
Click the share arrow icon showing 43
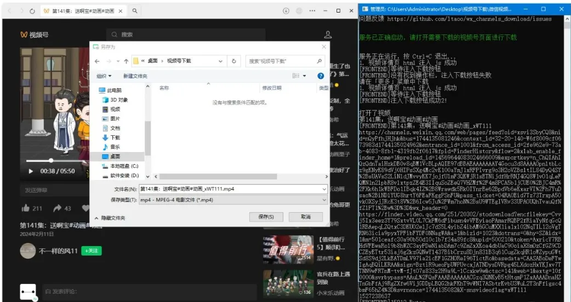click(x=57, y=208)
